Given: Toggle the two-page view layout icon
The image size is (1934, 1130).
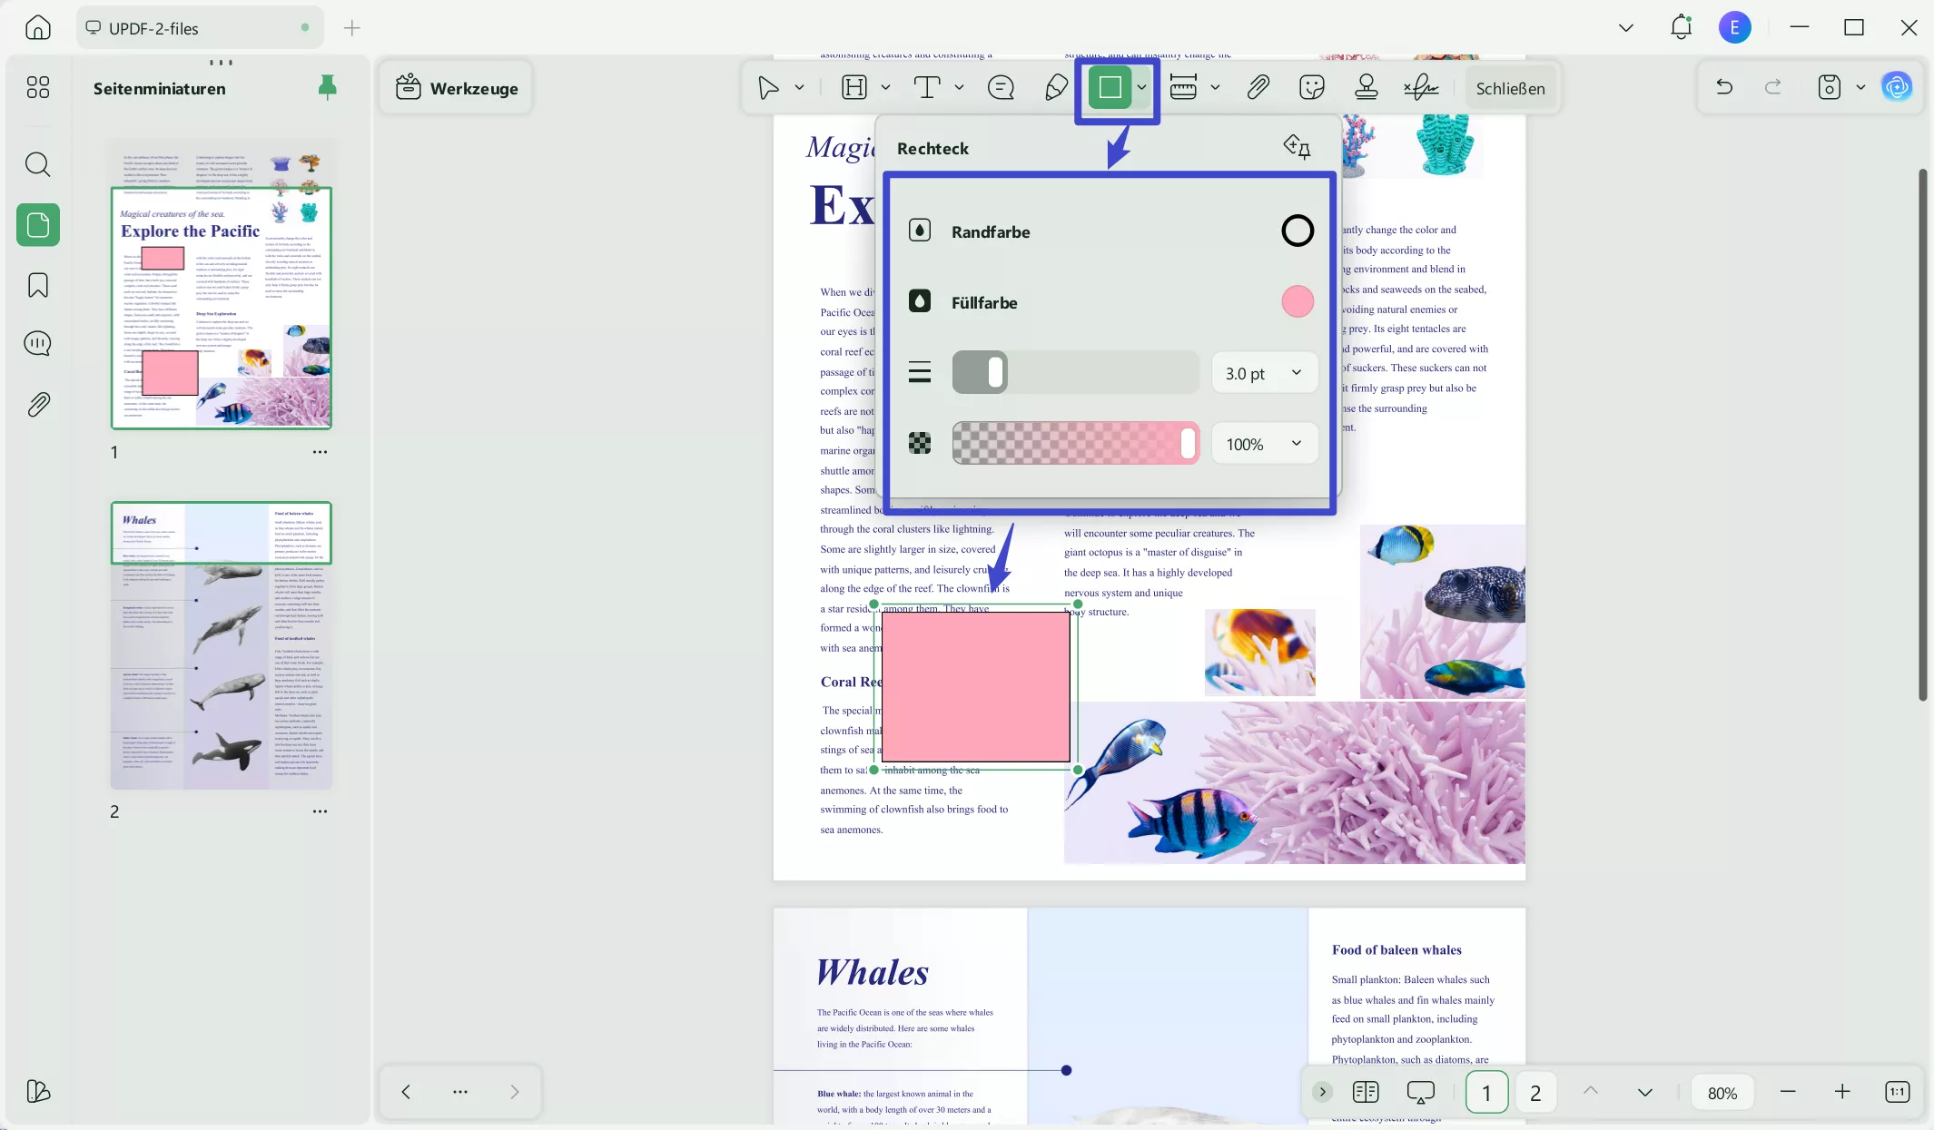Looking at the screenshot, I should click(1366, 1092).
